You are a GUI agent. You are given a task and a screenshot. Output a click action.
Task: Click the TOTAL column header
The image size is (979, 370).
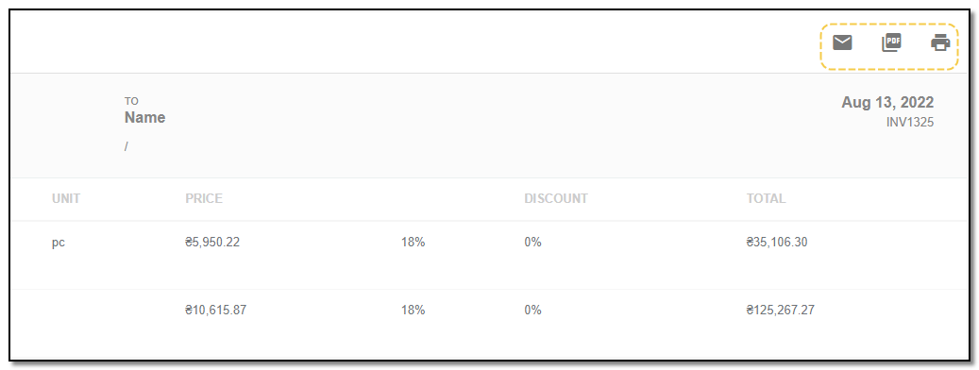[766, 199]
